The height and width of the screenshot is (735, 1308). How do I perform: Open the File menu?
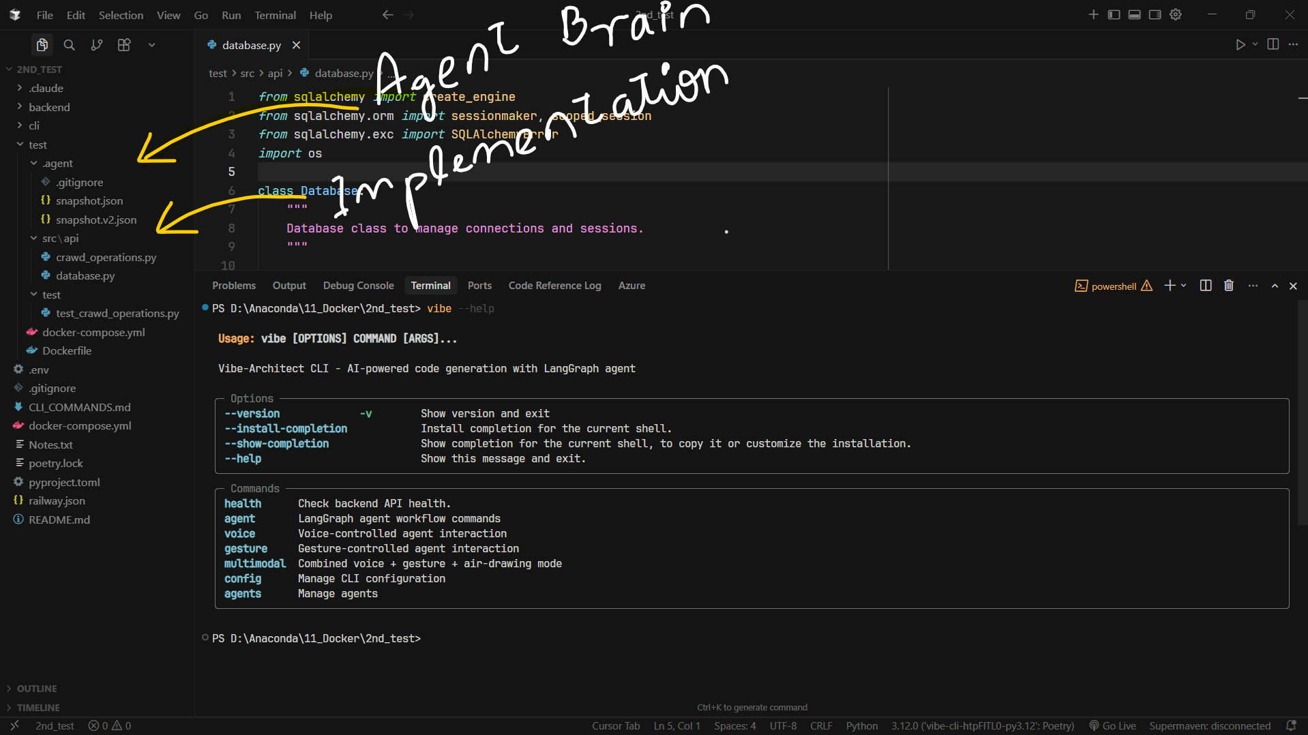click(x=44, y=15)
